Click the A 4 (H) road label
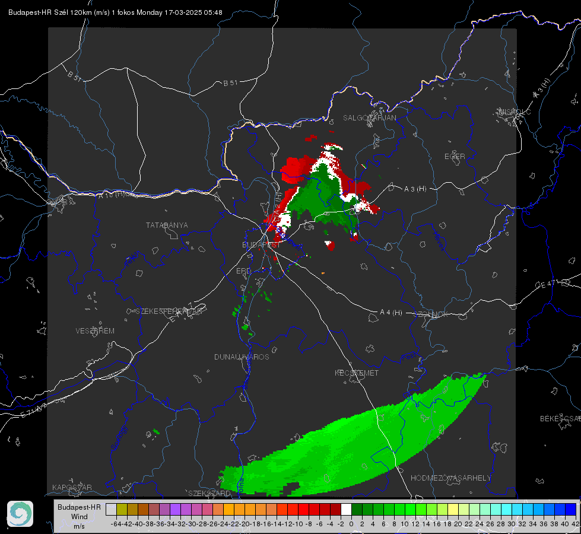The width and height of the screenshot is (581, 534). [x=391, y=313]
